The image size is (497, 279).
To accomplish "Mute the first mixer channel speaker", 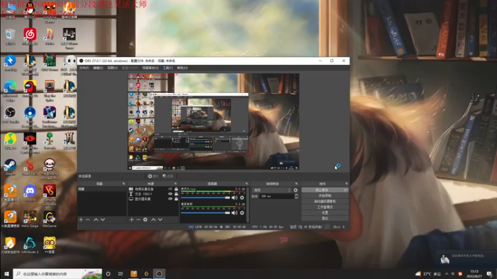I will point(235,198).
